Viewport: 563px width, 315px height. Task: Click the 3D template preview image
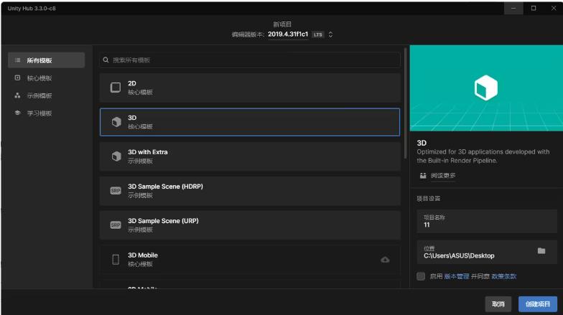point(486,88)
